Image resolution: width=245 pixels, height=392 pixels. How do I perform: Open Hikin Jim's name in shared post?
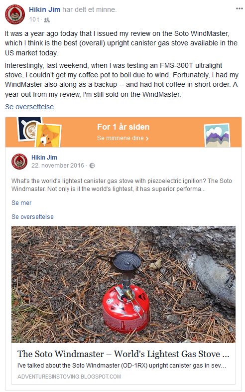(44, 158)
